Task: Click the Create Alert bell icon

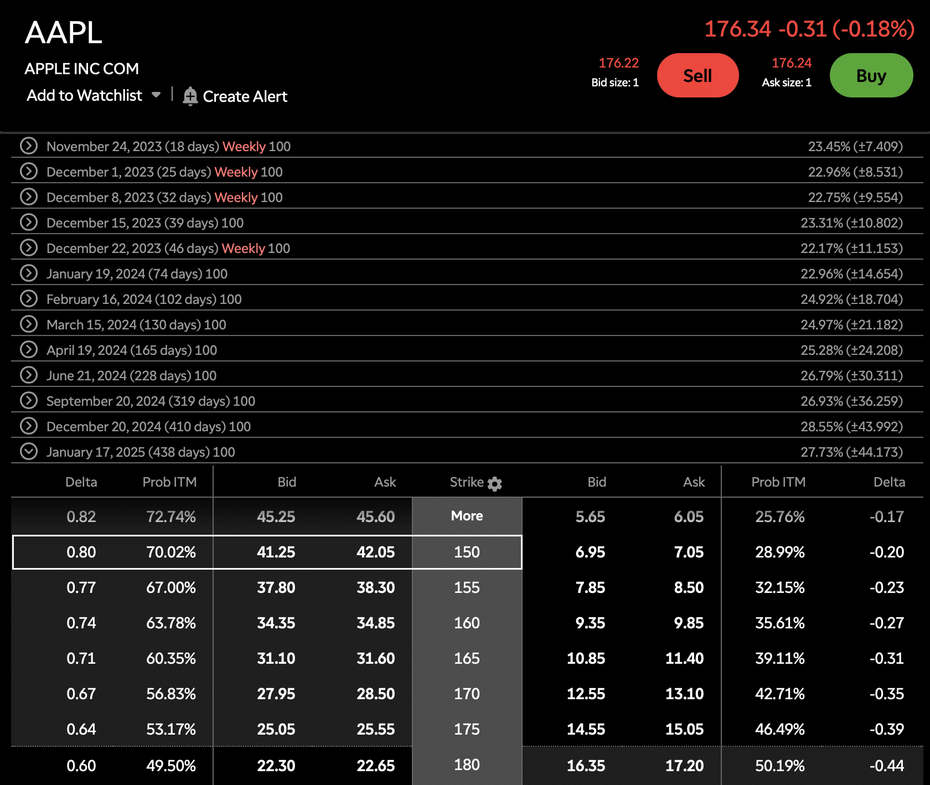Action: pyautogui.click(x=190, y=96)
